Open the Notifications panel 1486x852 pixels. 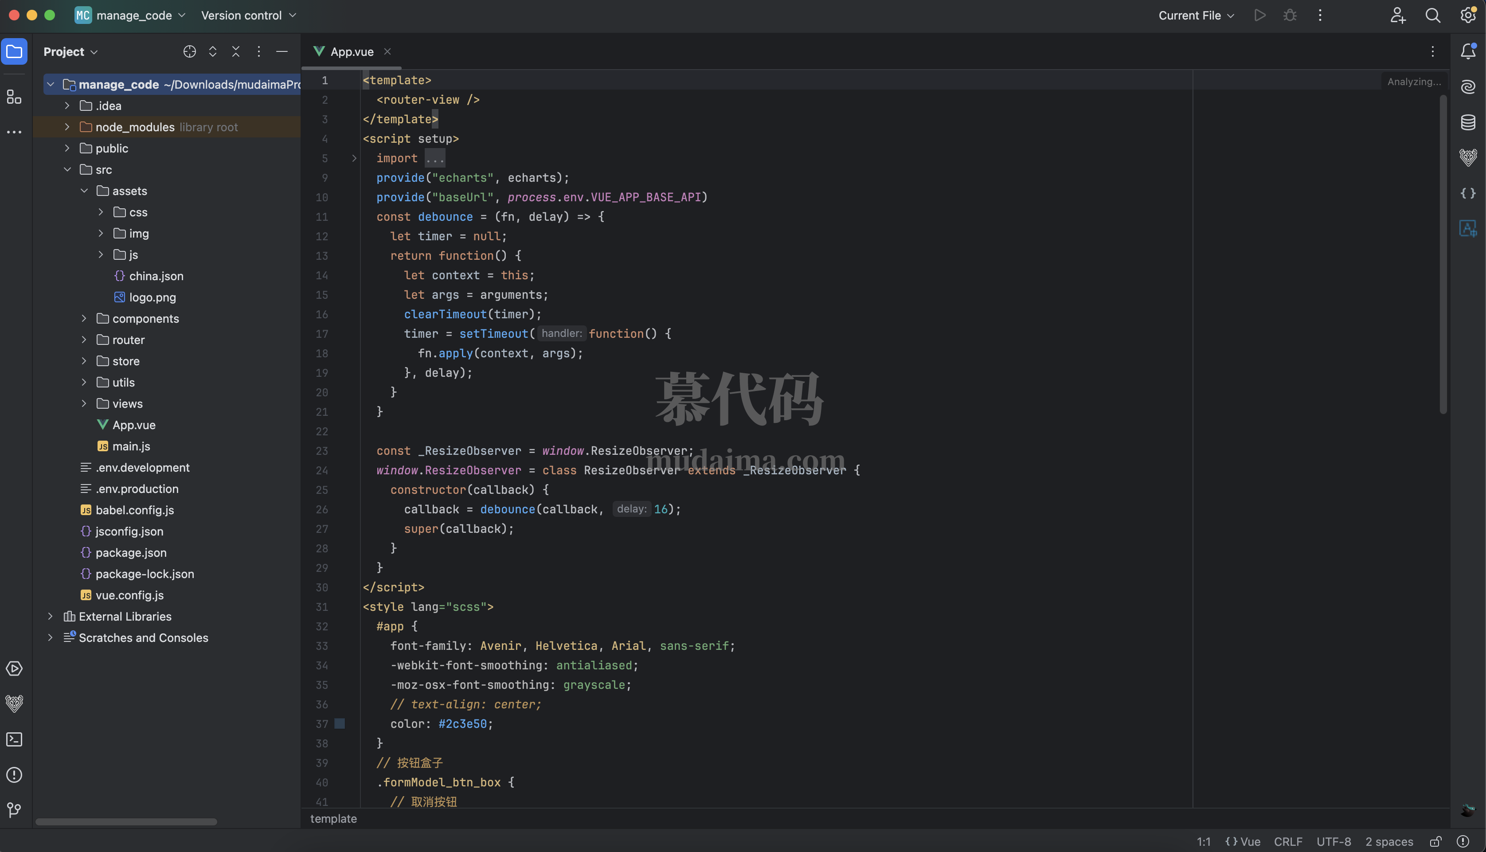click(x=1468, y=51)
